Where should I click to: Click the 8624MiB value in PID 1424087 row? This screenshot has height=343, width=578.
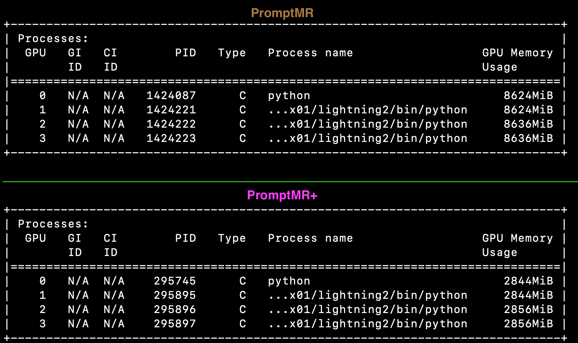(x=528, y=96)
